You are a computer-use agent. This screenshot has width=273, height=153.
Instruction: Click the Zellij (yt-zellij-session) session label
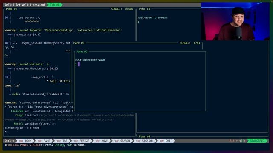pyautogui.click(x=25, y=5)
